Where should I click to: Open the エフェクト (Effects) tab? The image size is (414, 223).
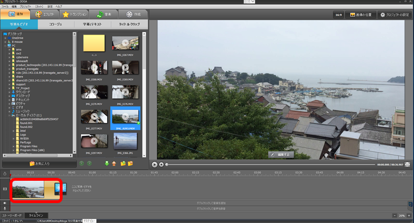(x=45, y=14)
